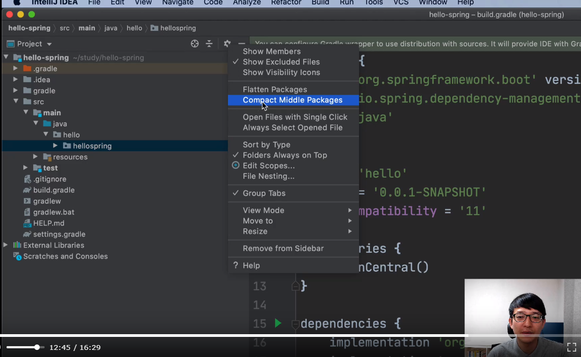Collapse the src folder arrow

click(16, 102)
